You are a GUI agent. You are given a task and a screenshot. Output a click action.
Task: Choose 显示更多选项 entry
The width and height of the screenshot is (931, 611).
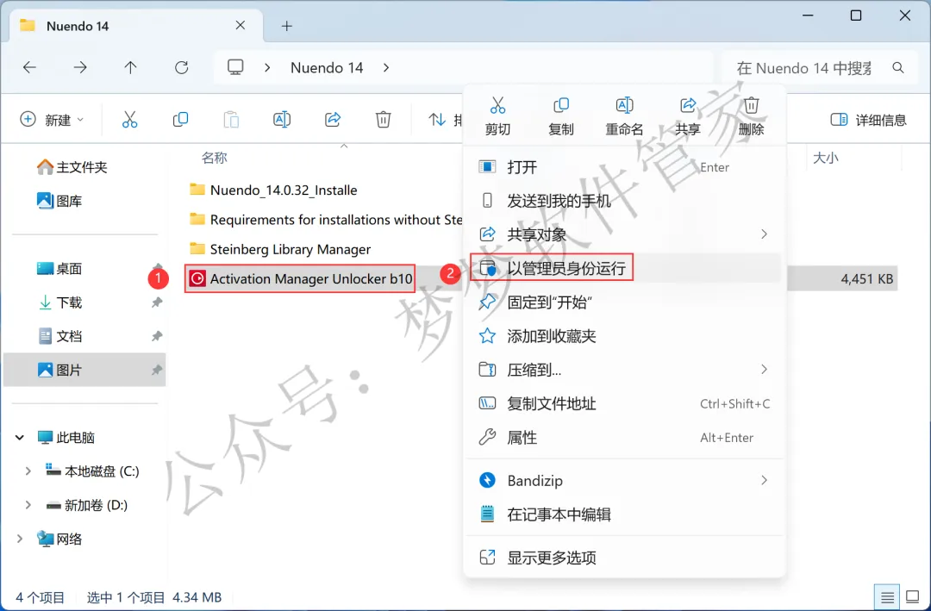pos(625,558)
